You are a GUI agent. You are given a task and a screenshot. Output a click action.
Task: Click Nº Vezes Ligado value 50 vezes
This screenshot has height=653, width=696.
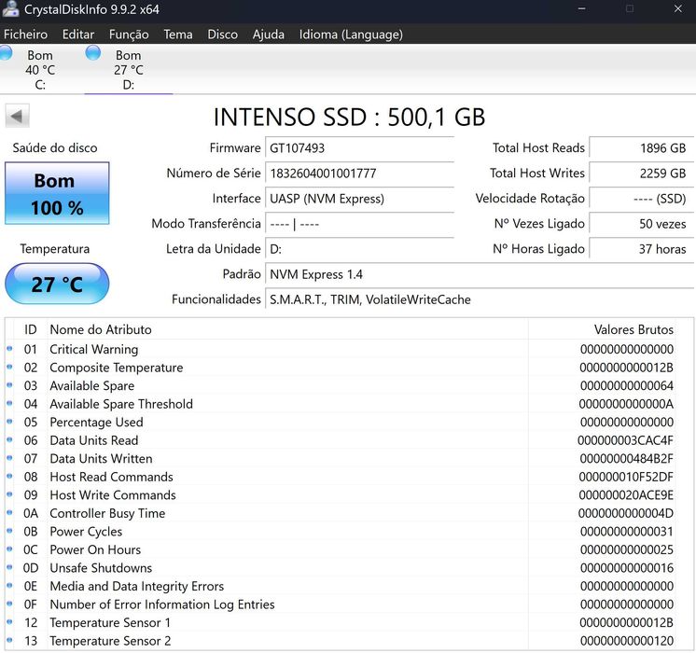pyautogui.click(x=641, y=224)
